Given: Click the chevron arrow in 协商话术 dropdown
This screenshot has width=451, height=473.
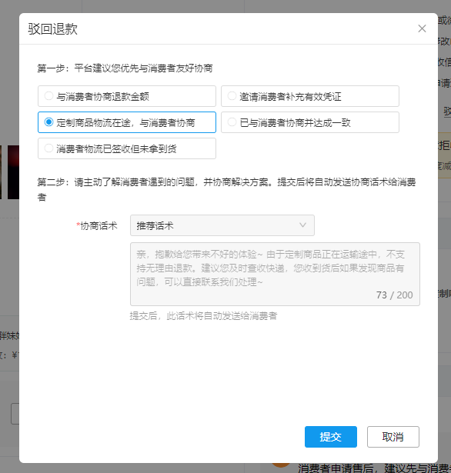Looking at the screenshot, I should 302,225.
